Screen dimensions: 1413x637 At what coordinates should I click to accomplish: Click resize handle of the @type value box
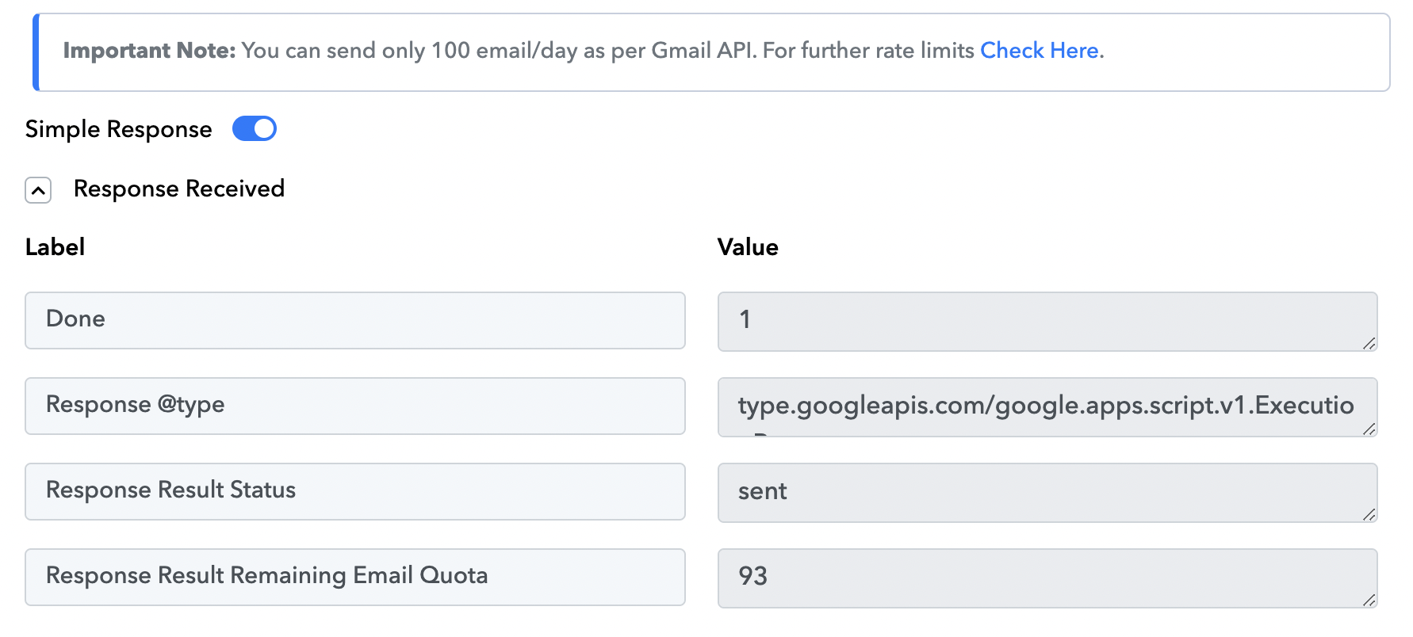(1369, 429)
